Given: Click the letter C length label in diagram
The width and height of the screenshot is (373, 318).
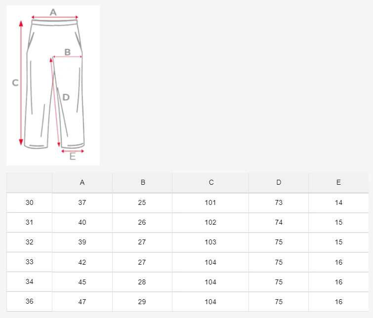Looking at the screenshot, I should click(x=15, y=83).
